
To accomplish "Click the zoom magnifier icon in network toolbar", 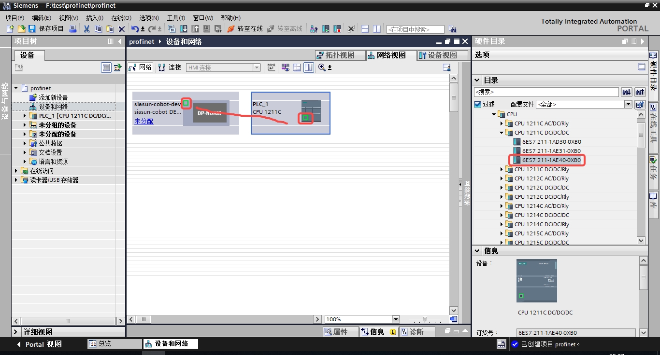I will pos(322,68).
